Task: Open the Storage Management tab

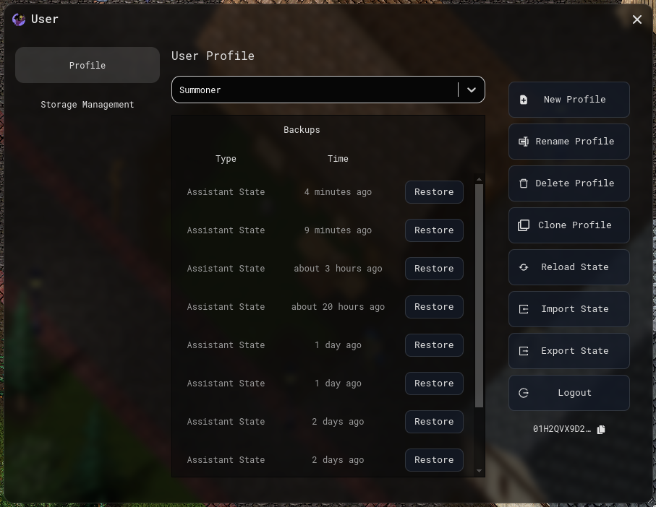Action: pyautogui.click(x=88, y=105)
